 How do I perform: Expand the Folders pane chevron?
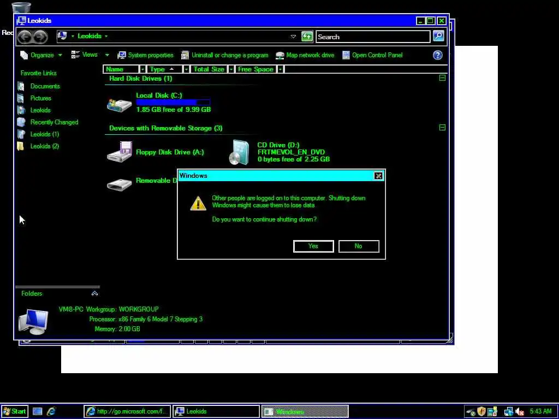click(94, 293)
